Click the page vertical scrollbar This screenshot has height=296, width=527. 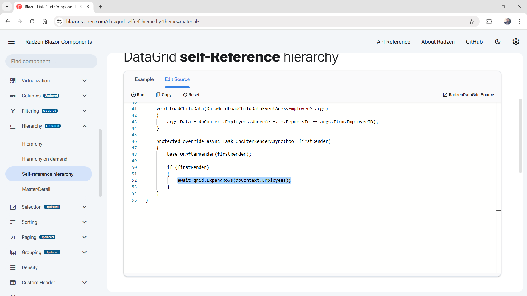tap(520, 136)
